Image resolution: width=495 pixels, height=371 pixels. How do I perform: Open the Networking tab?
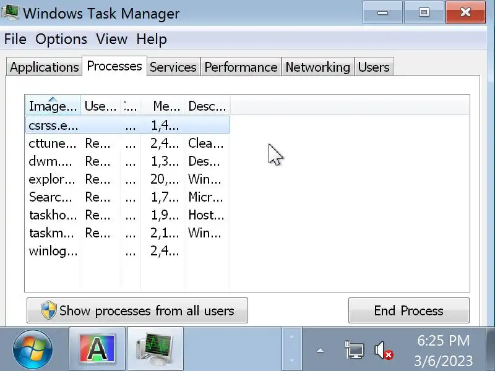pos(317,67)
